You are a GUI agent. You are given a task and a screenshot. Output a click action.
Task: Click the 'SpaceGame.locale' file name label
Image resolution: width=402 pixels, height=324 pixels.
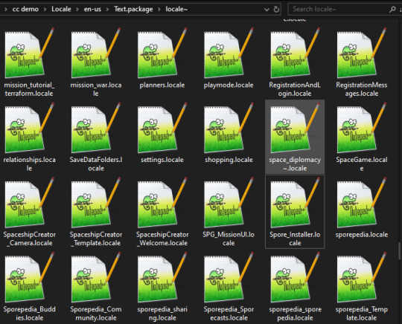tap(362, 163)
